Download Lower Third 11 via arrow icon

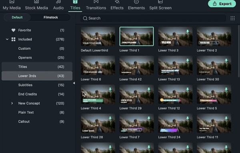[226, 118]
